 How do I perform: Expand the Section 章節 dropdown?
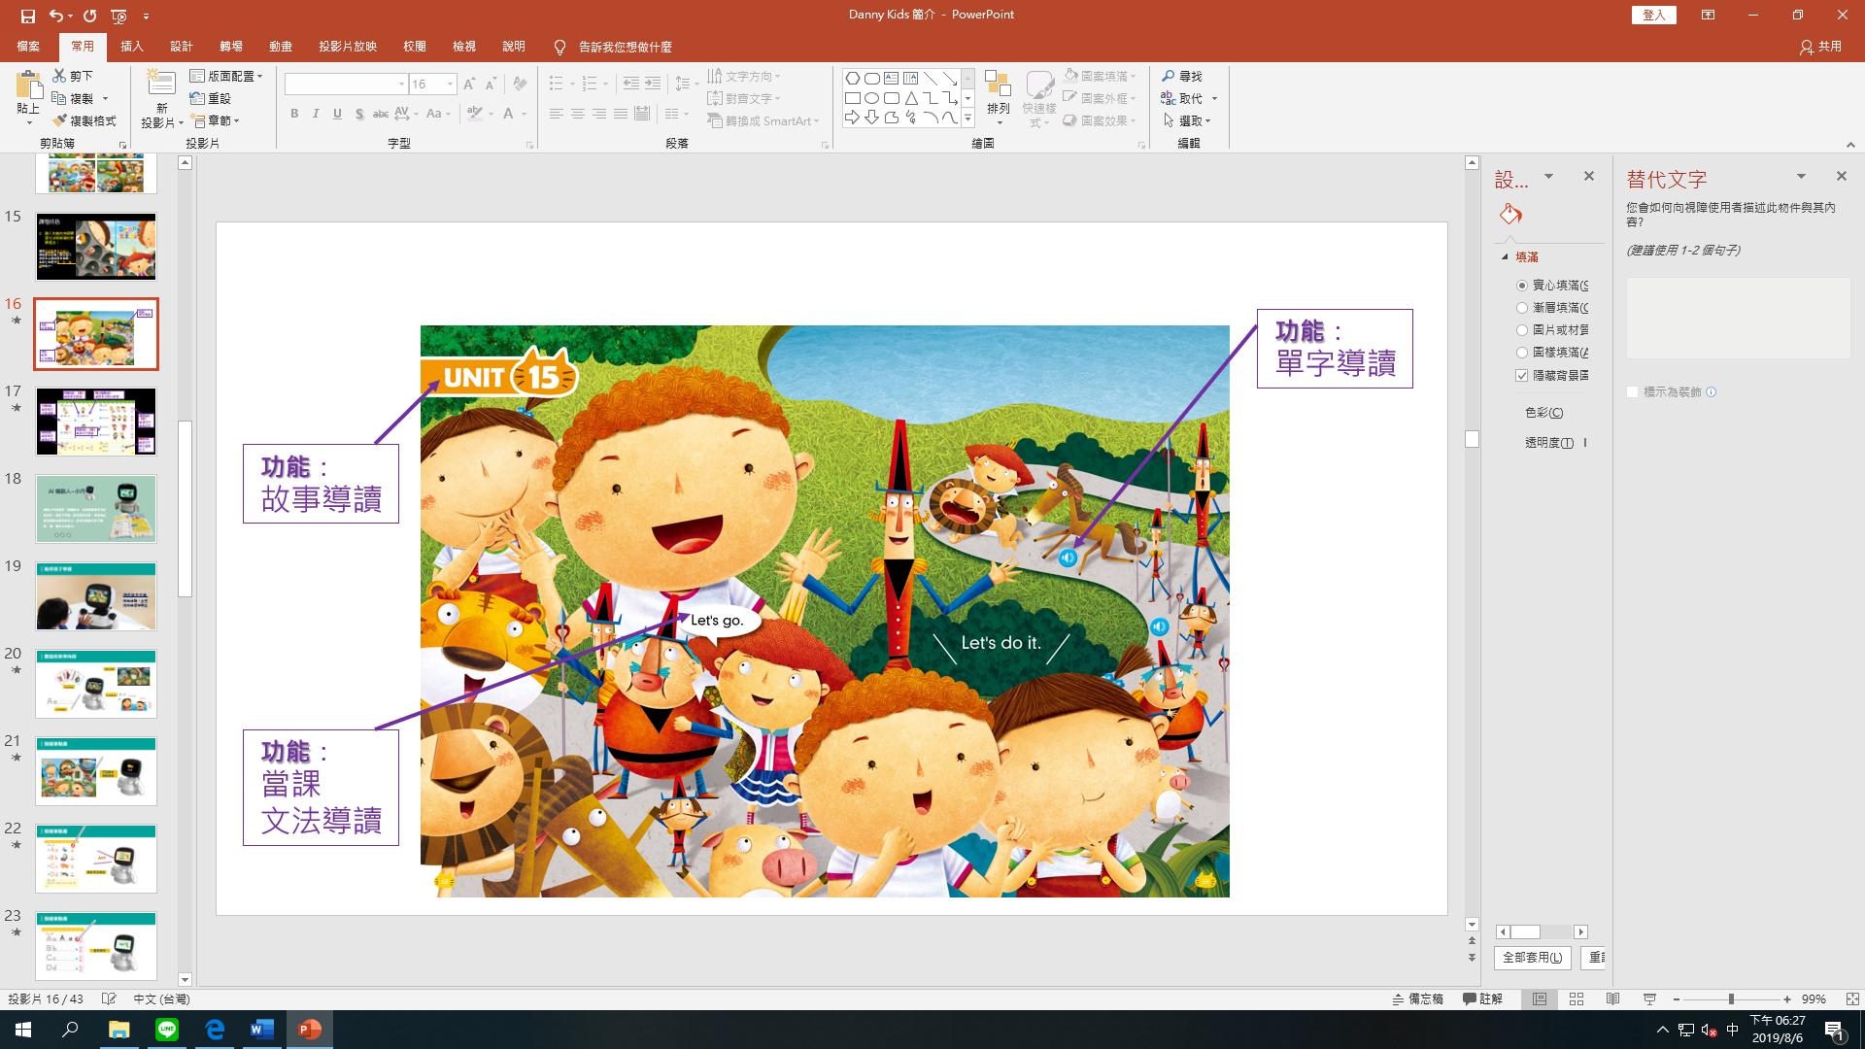(x=215, y=120)
